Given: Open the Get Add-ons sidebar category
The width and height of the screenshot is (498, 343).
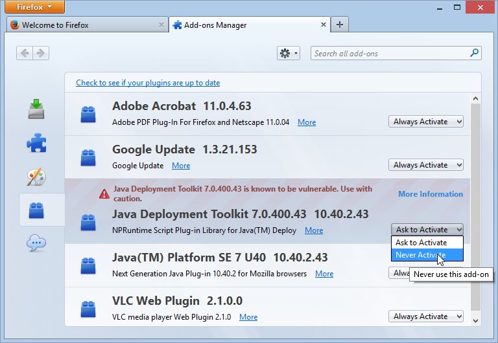Looking at the screenshot, I should (36, 109).
